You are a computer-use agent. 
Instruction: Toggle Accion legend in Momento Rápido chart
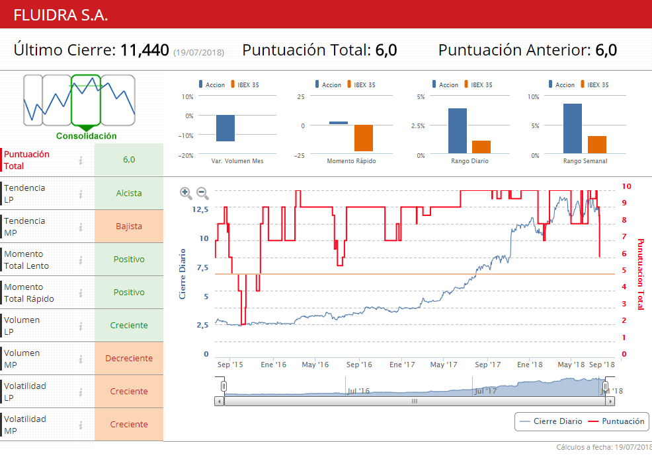click(x=329, y=85)
